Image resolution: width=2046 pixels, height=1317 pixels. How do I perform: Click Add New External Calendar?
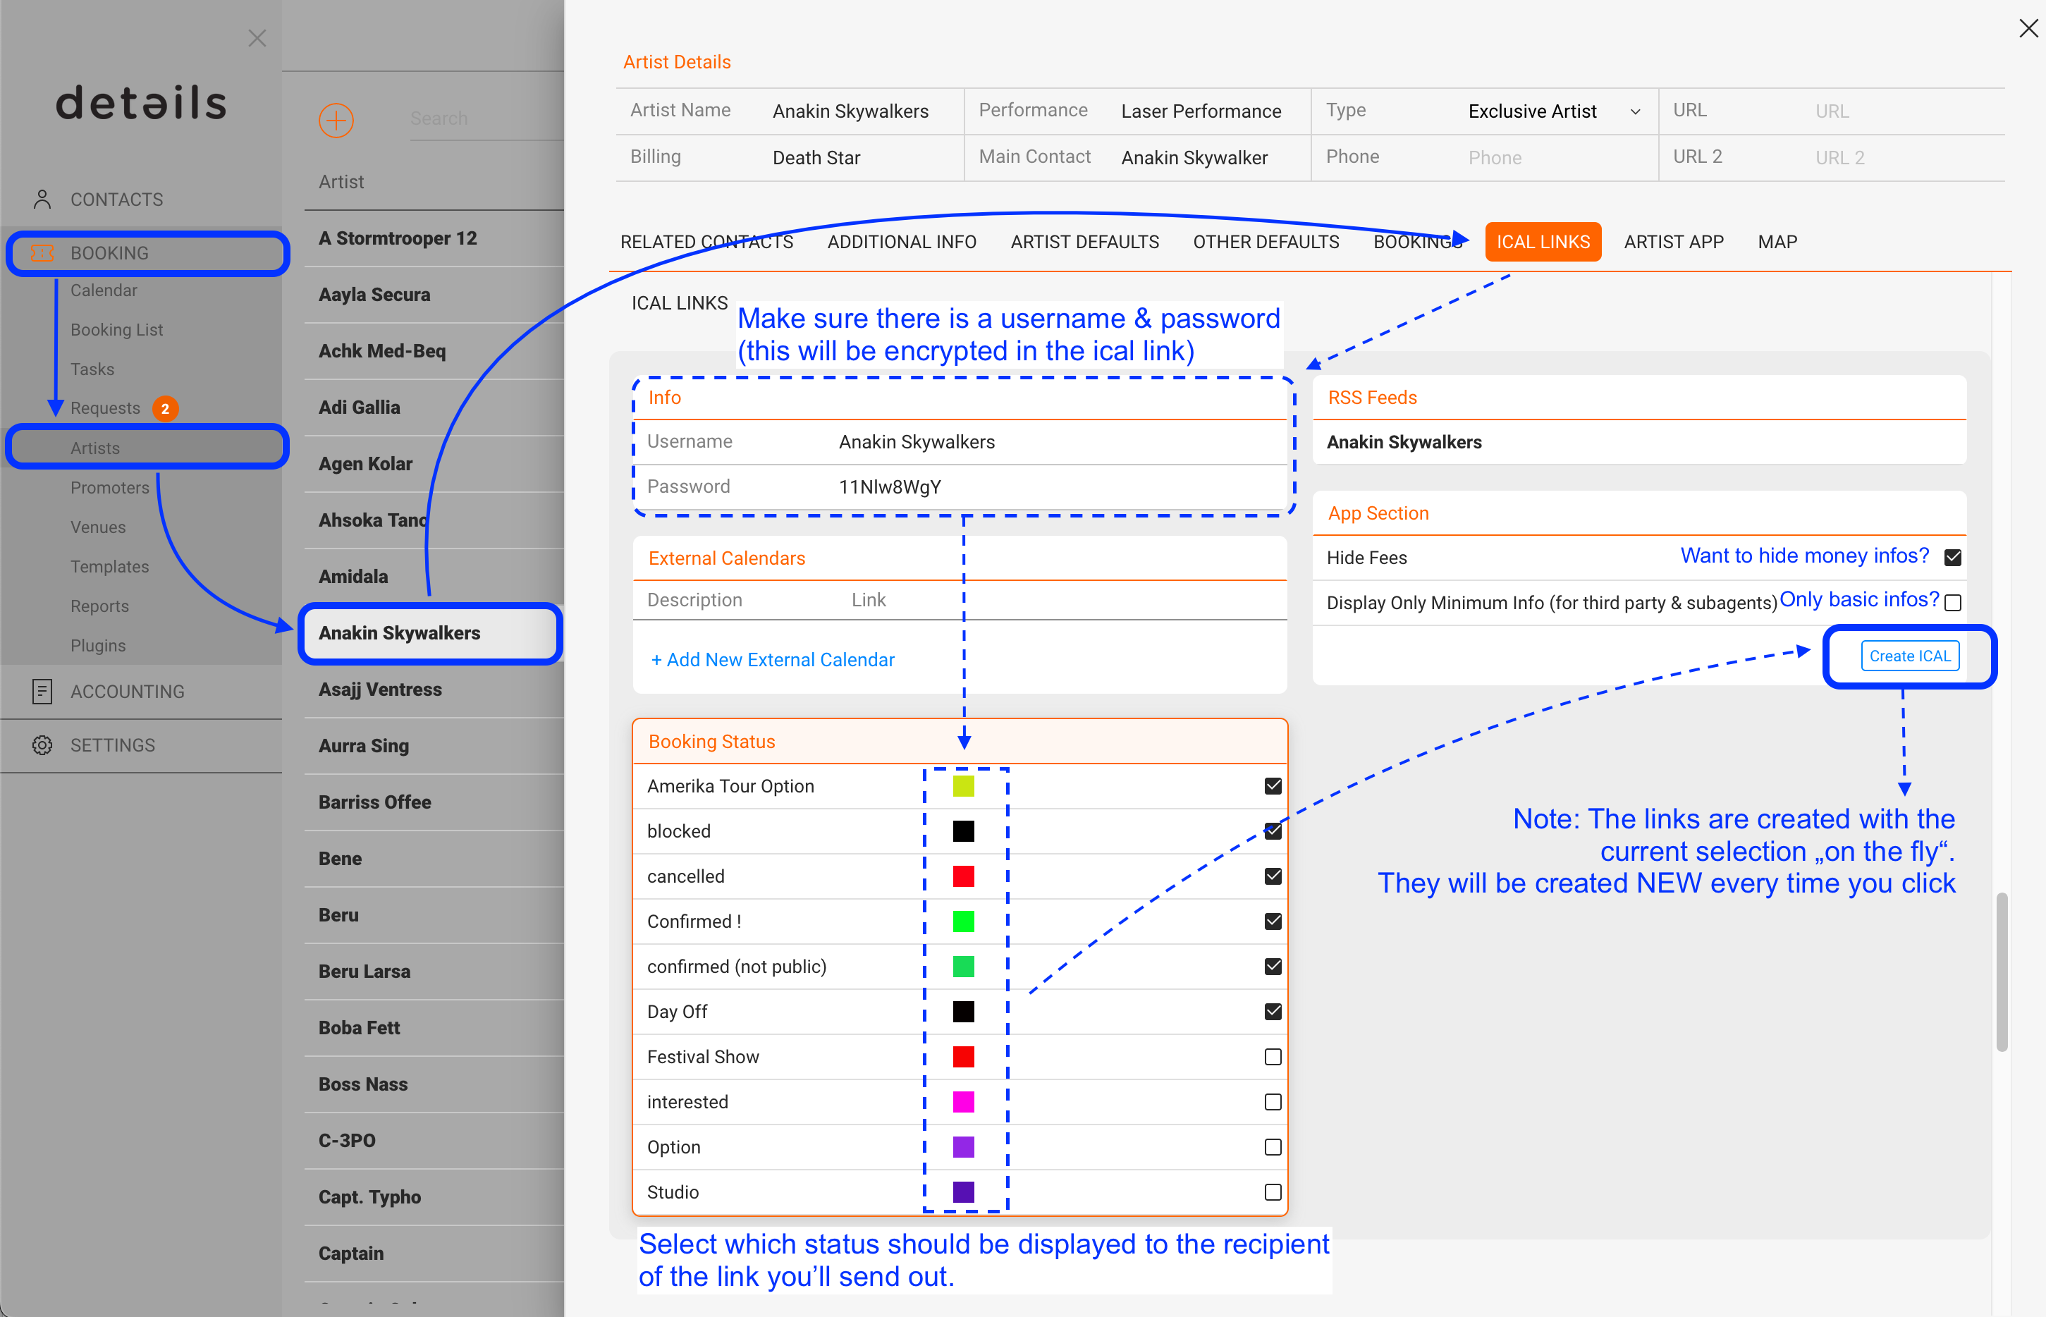772,659
